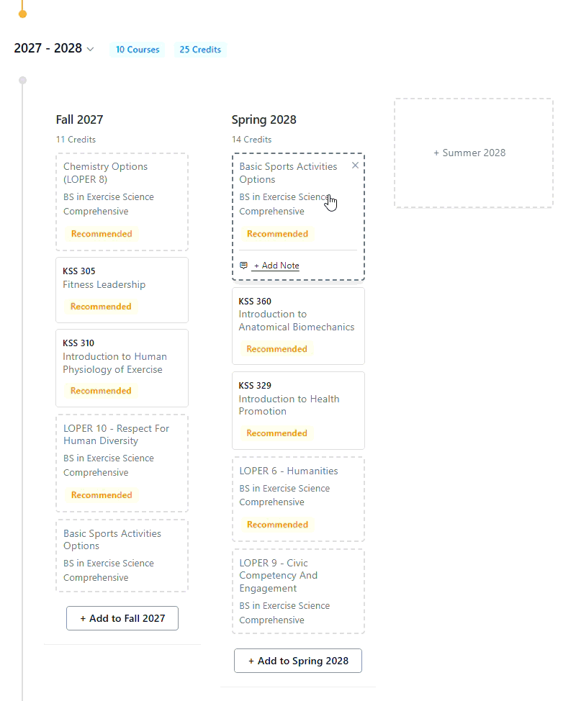Open the Chemistry Options (LOPER 8) card
576x701 pixels.
122,202
